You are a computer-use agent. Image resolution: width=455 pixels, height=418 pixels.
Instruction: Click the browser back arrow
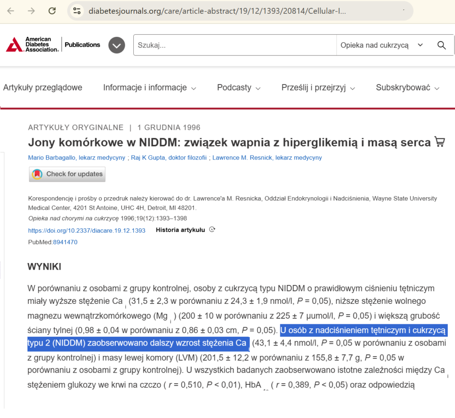point(11,11)
